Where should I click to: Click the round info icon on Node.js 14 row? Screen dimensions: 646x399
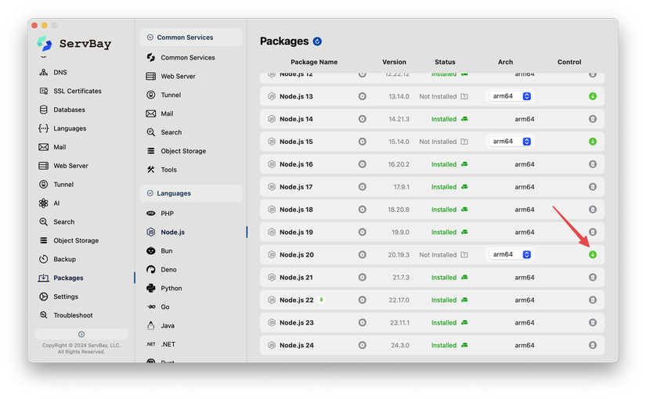[x=362, y=119]
